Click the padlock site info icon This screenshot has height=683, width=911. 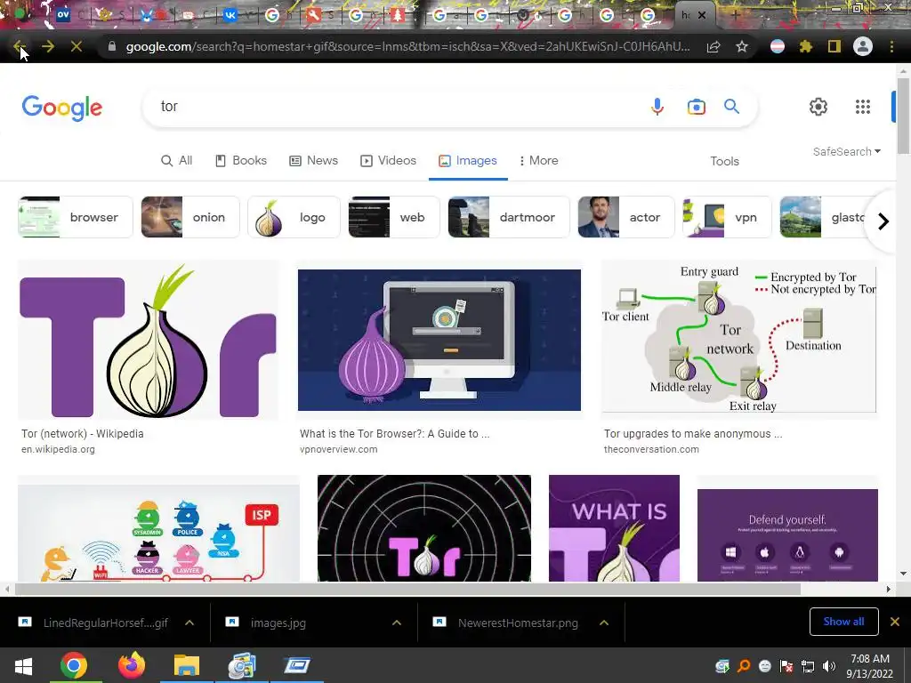coord(111,46)
